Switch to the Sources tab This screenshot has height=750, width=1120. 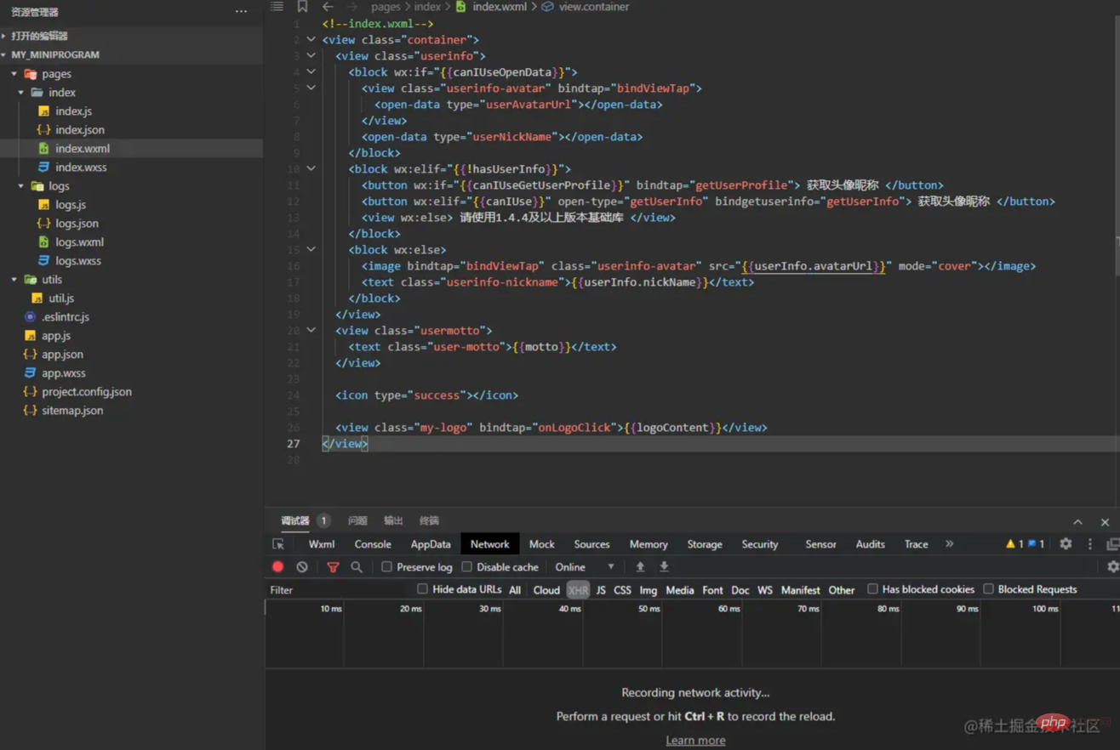pyautogui.click(x=591, y=544)
